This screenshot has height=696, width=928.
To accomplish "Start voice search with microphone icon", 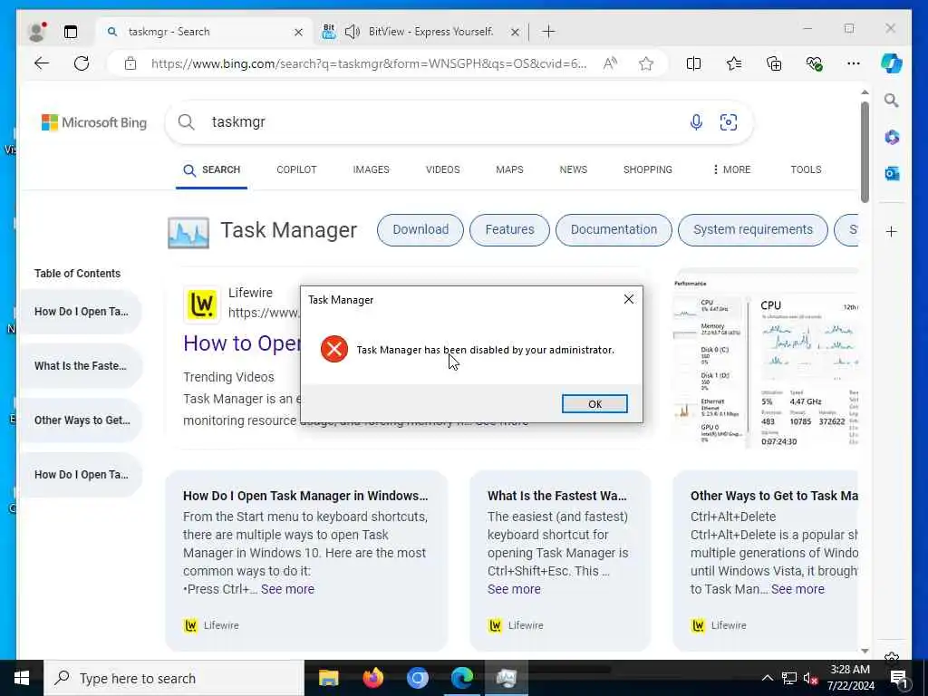I will pos(696,122).
